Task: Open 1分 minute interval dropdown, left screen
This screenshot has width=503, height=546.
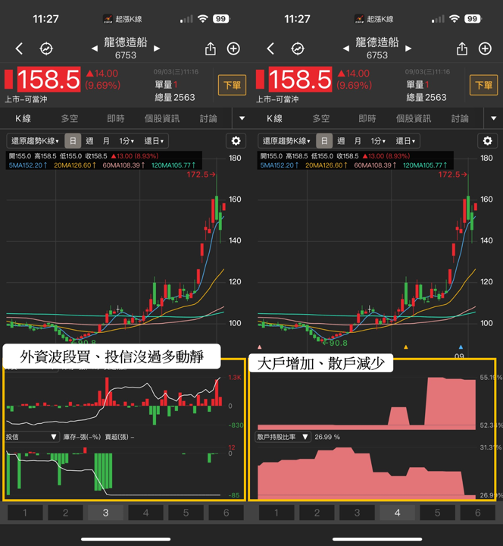Action: (x=127, y=141)
